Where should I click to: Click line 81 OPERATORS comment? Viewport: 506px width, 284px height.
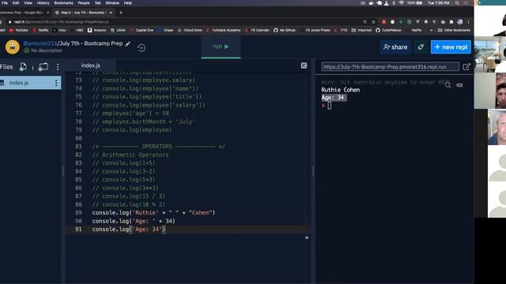click(158, 147)
